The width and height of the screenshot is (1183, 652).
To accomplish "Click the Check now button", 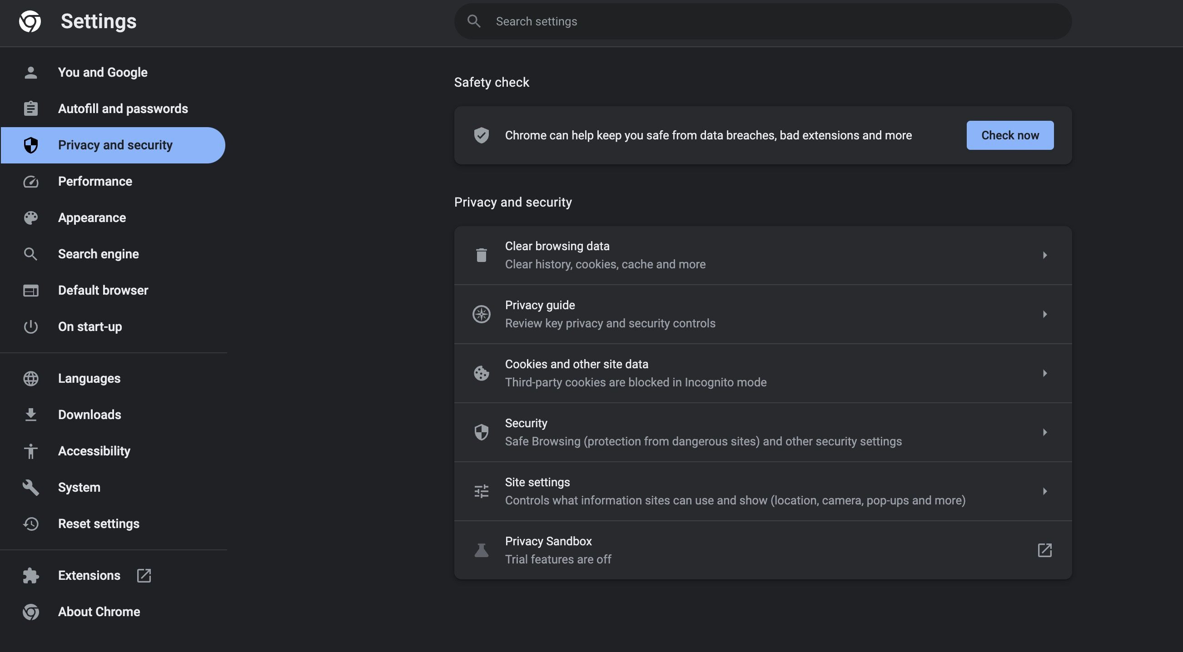I will [1010, 135].
